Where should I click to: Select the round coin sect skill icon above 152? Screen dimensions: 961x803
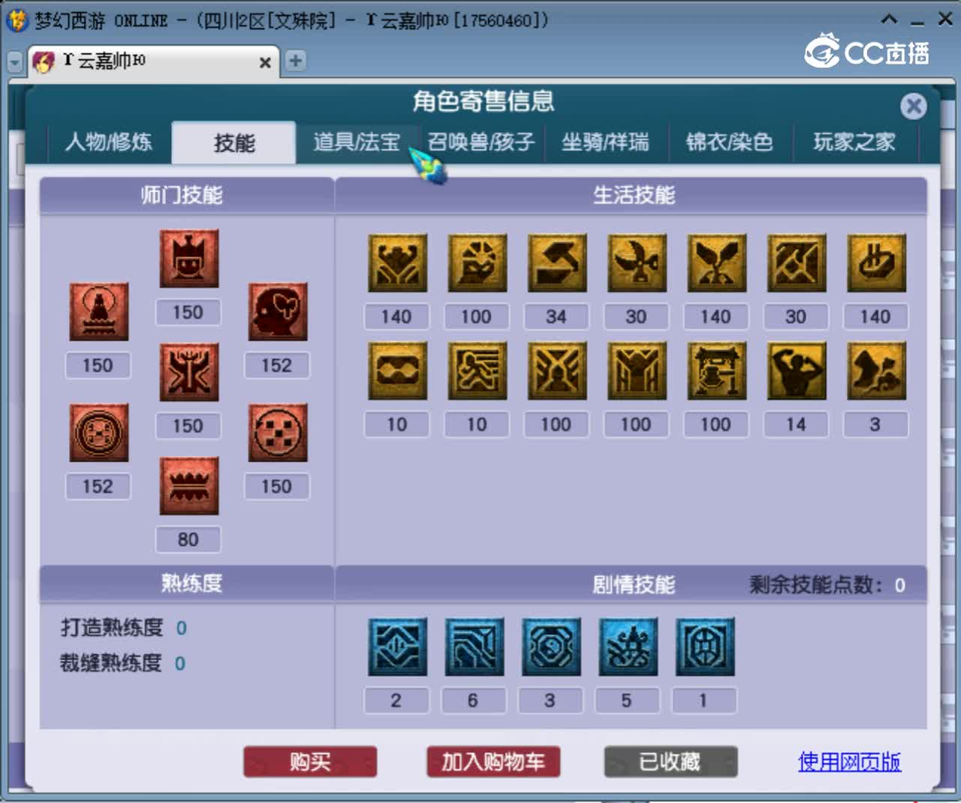[98, 433]
